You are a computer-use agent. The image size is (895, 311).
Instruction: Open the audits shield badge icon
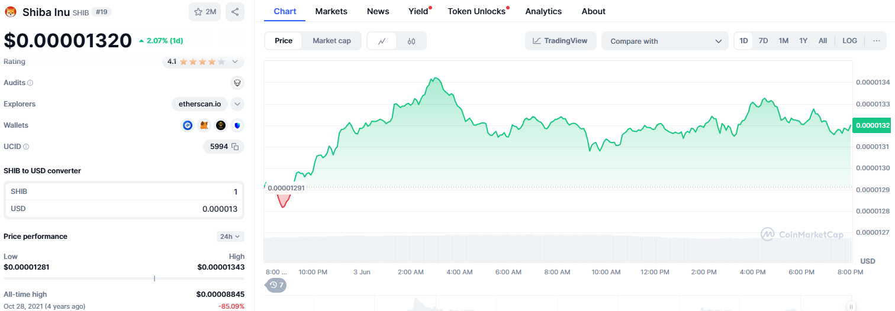tap(237, 83)
